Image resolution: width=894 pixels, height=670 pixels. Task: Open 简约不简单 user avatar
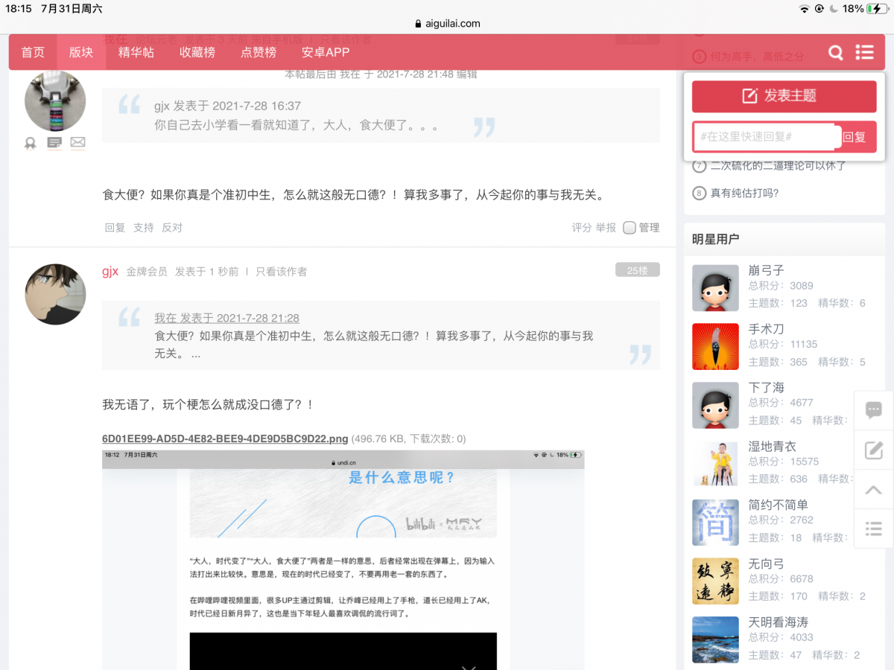[715, 522]
